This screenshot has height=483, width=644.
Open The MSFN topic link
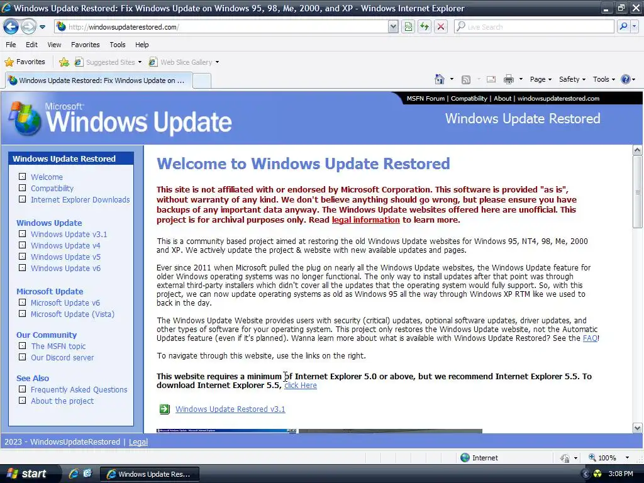pyautogui.click(x=58, y=347)
